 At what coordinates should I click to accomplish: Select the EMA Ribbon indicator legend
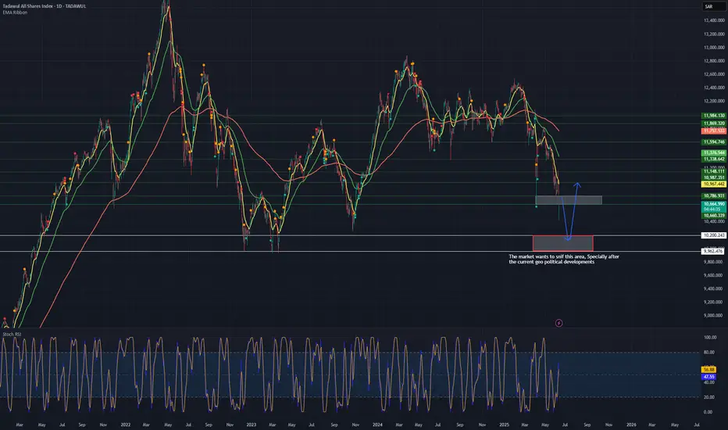coord(16,13)
